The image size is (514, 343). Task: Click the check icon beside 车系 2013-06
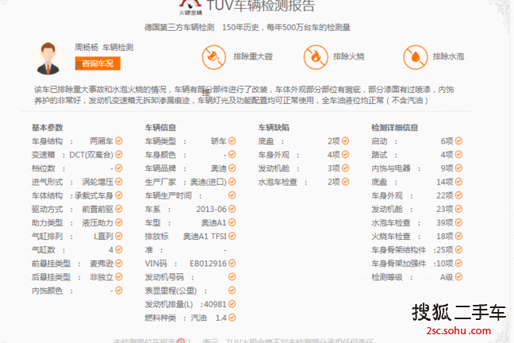[232, 209]
